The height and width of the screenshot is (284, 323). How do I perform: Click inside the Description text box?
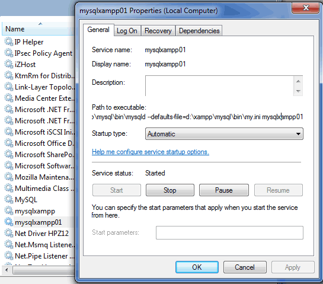(x=219, y=86)
